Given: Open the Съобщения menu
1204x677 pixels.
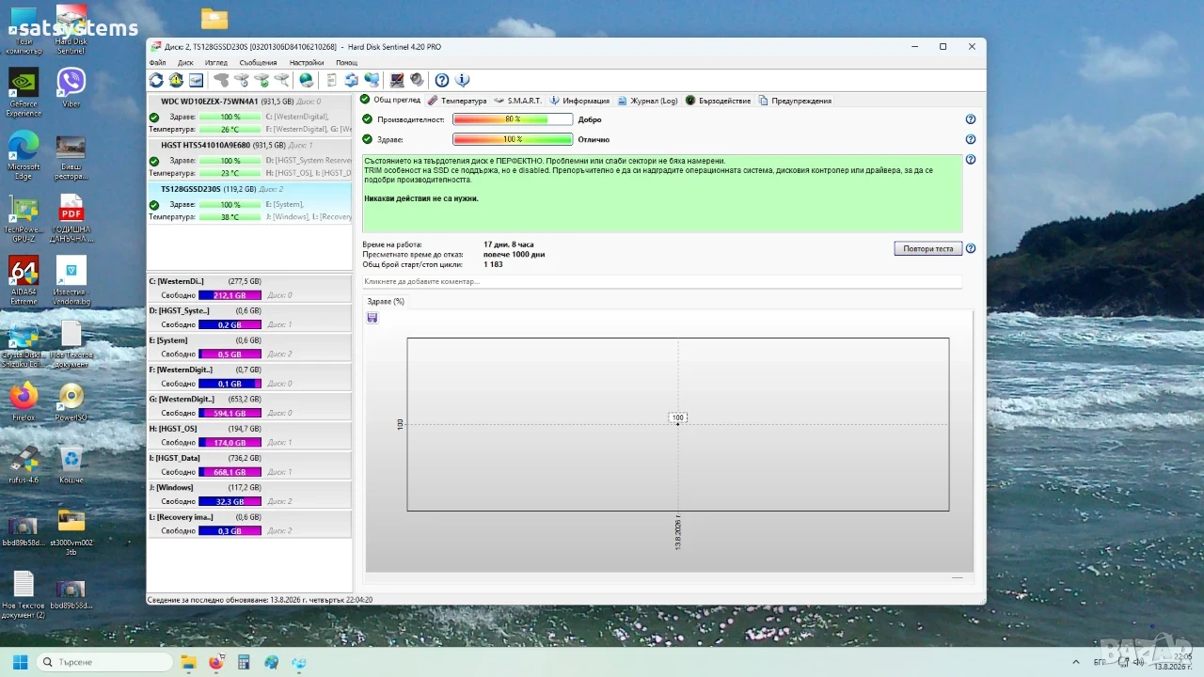Looking at the screenshot, I should [259, 63].
